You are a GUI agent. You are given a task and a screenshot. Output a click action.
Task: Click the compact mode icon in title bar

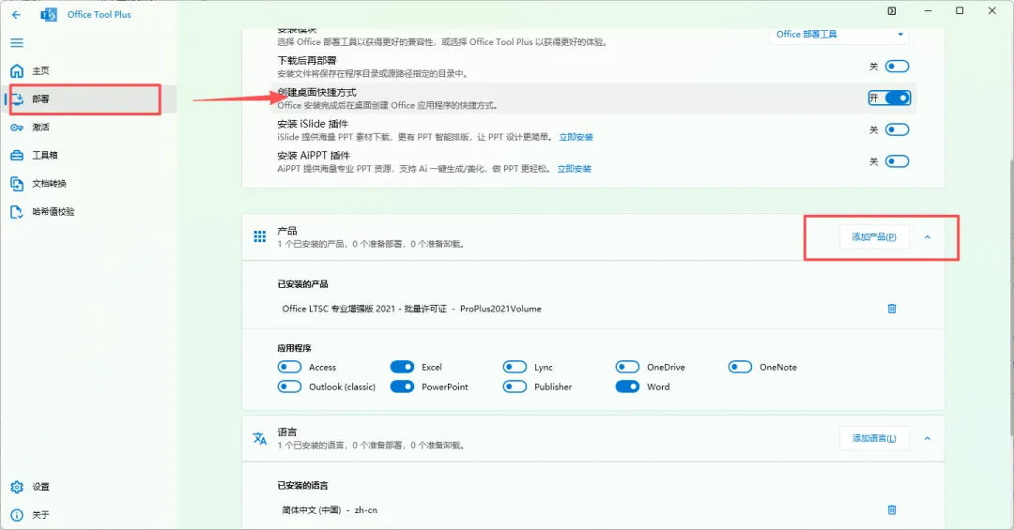coord(892,11)
